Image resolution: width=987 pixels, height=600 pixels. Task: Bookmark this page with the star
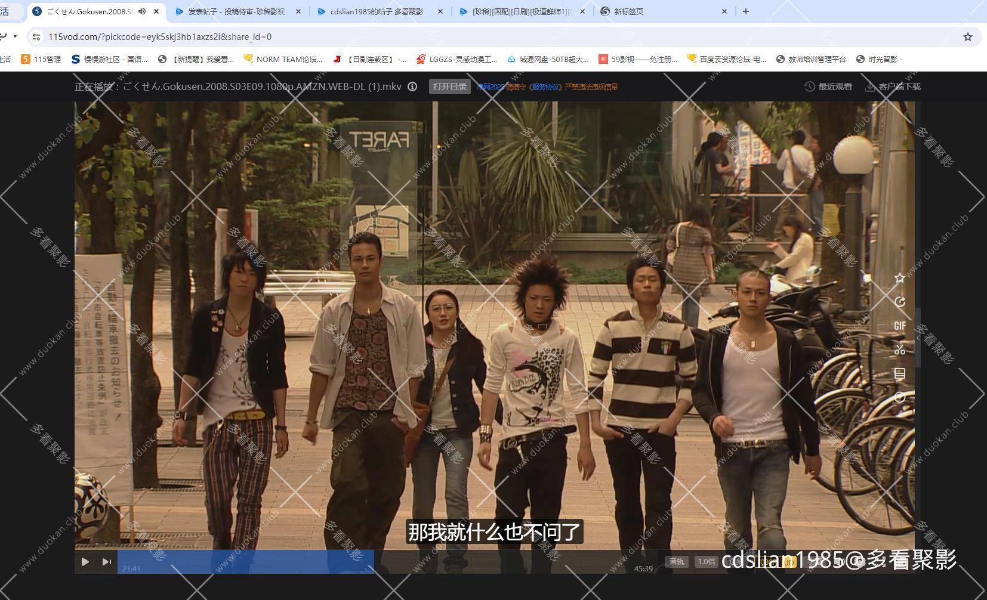(x=967, y=37)
